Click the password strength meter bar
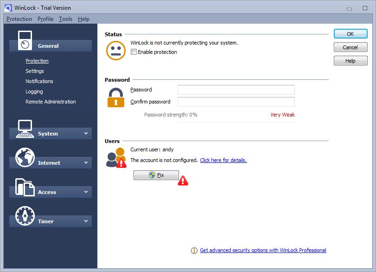 236,122
